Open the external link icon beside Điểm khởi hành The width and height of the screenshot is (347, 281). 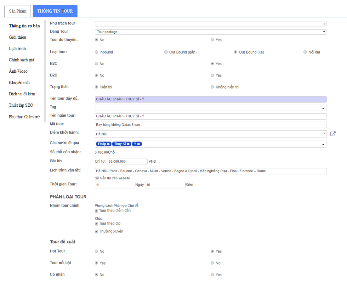333,134
